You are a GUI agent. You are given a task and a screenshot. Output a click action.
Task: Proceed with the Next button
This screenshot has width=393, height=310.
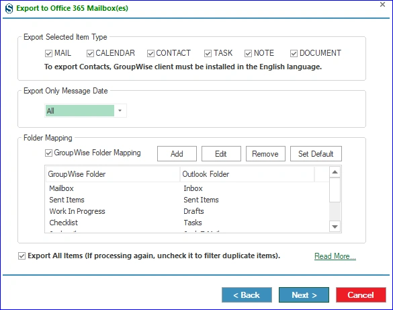pos(304,295)
